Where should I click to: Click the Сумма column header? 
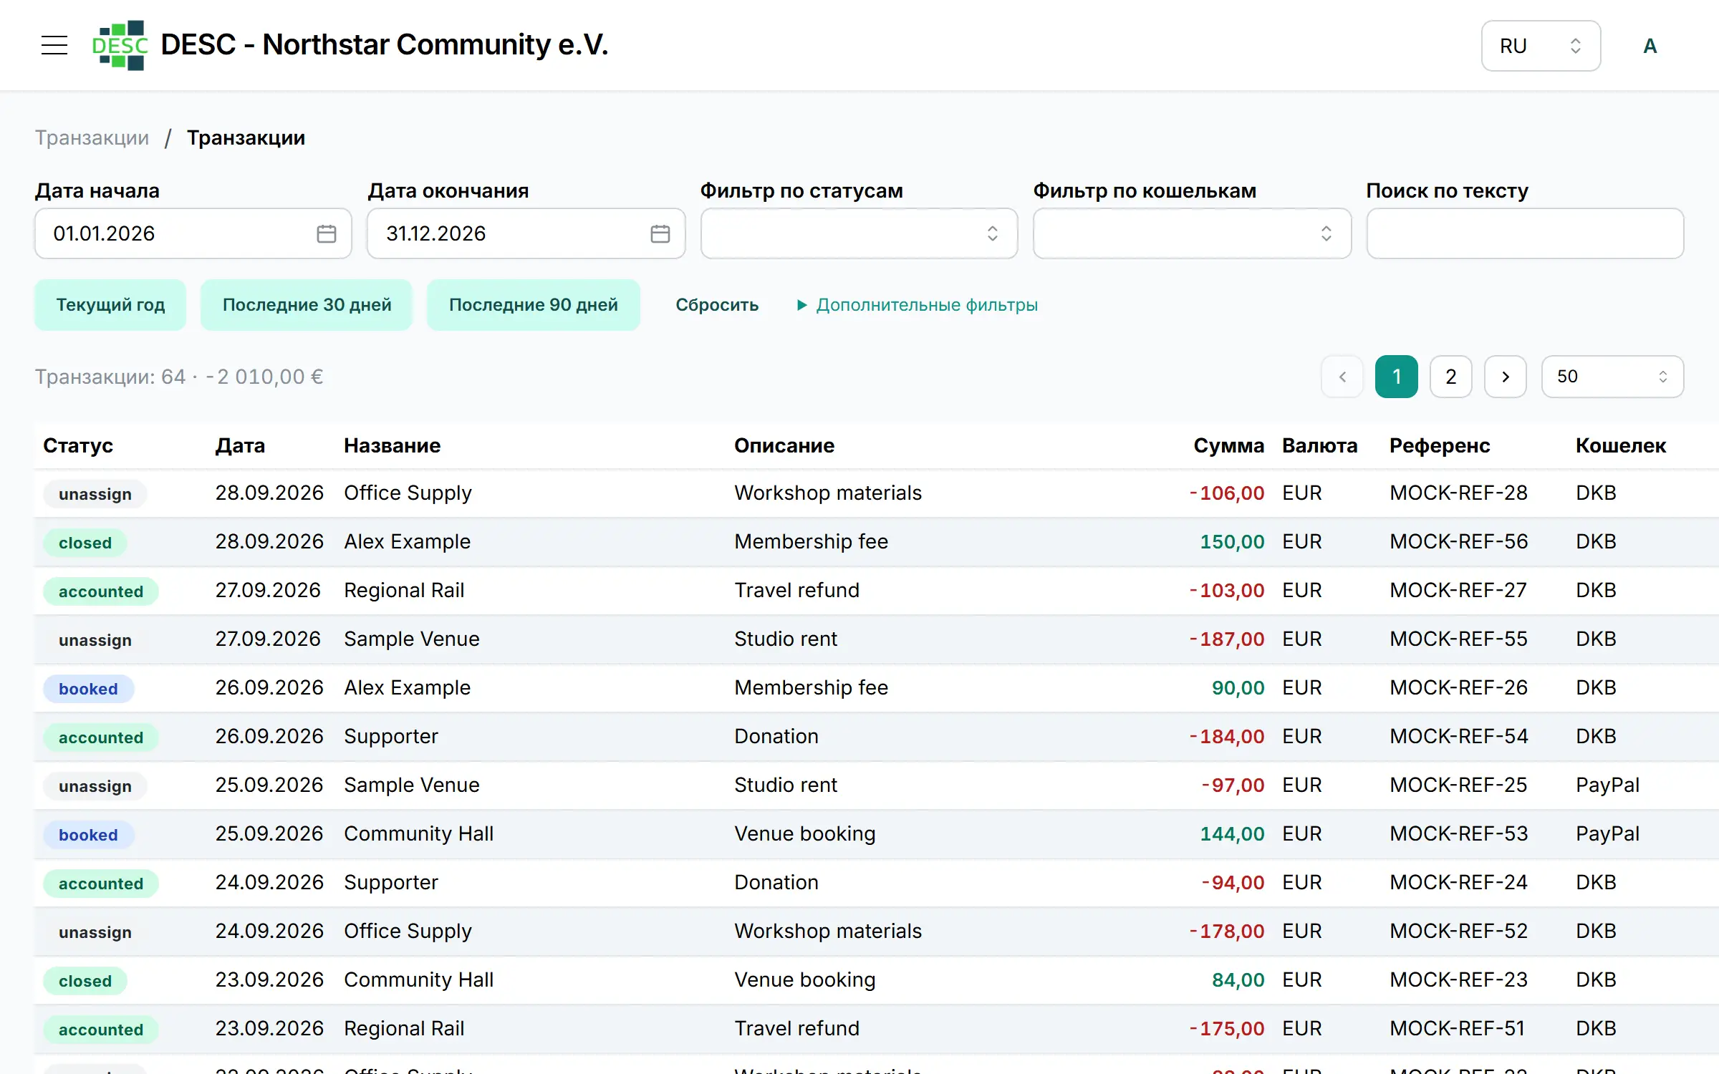(x=1228, y=445)
